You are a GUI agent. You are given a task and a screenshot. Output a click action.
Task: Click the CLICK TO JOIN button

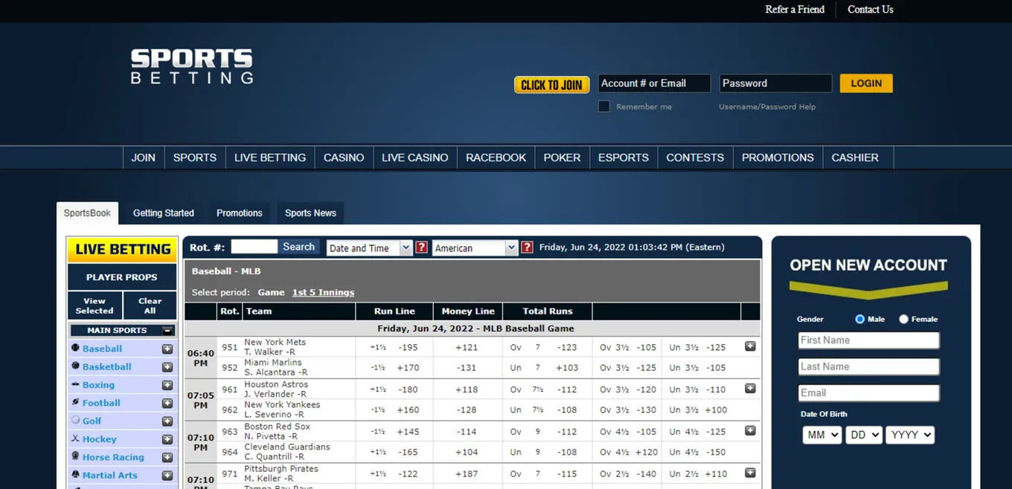(x=551, y=85)
